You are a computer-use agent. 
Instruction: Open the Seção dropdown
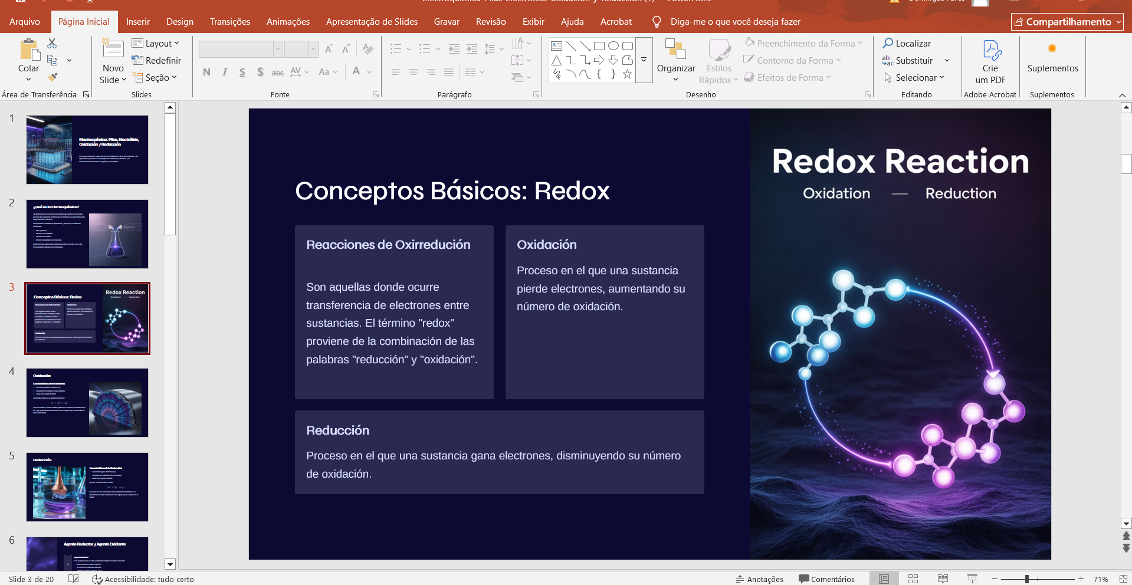click(155, 77)
